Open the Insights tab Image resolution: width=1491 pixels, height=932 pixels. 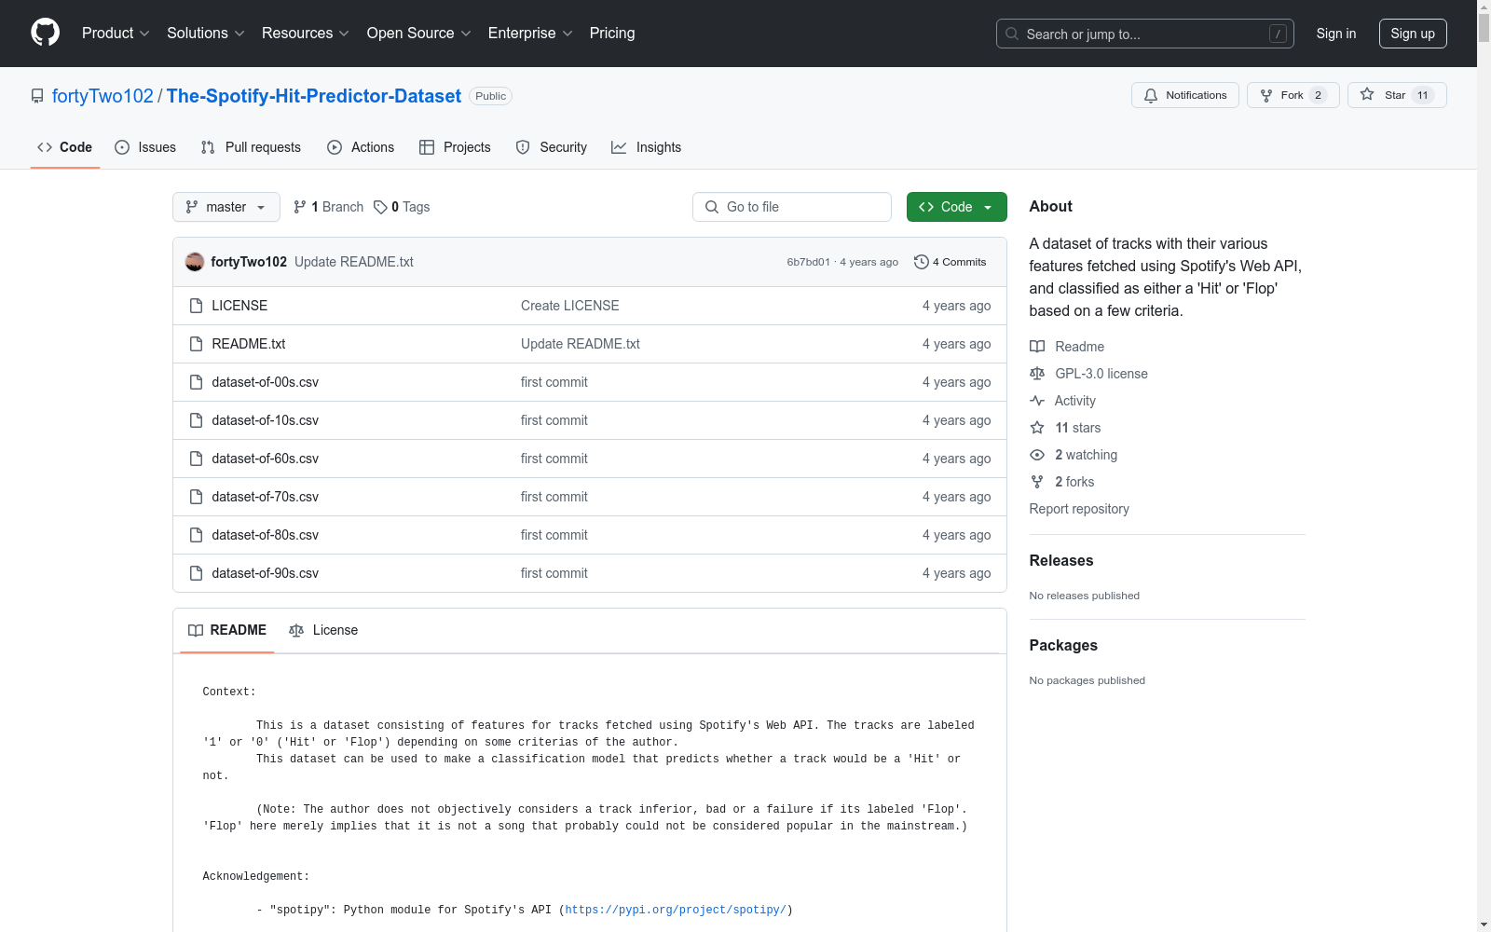click(x=647, y=147)
